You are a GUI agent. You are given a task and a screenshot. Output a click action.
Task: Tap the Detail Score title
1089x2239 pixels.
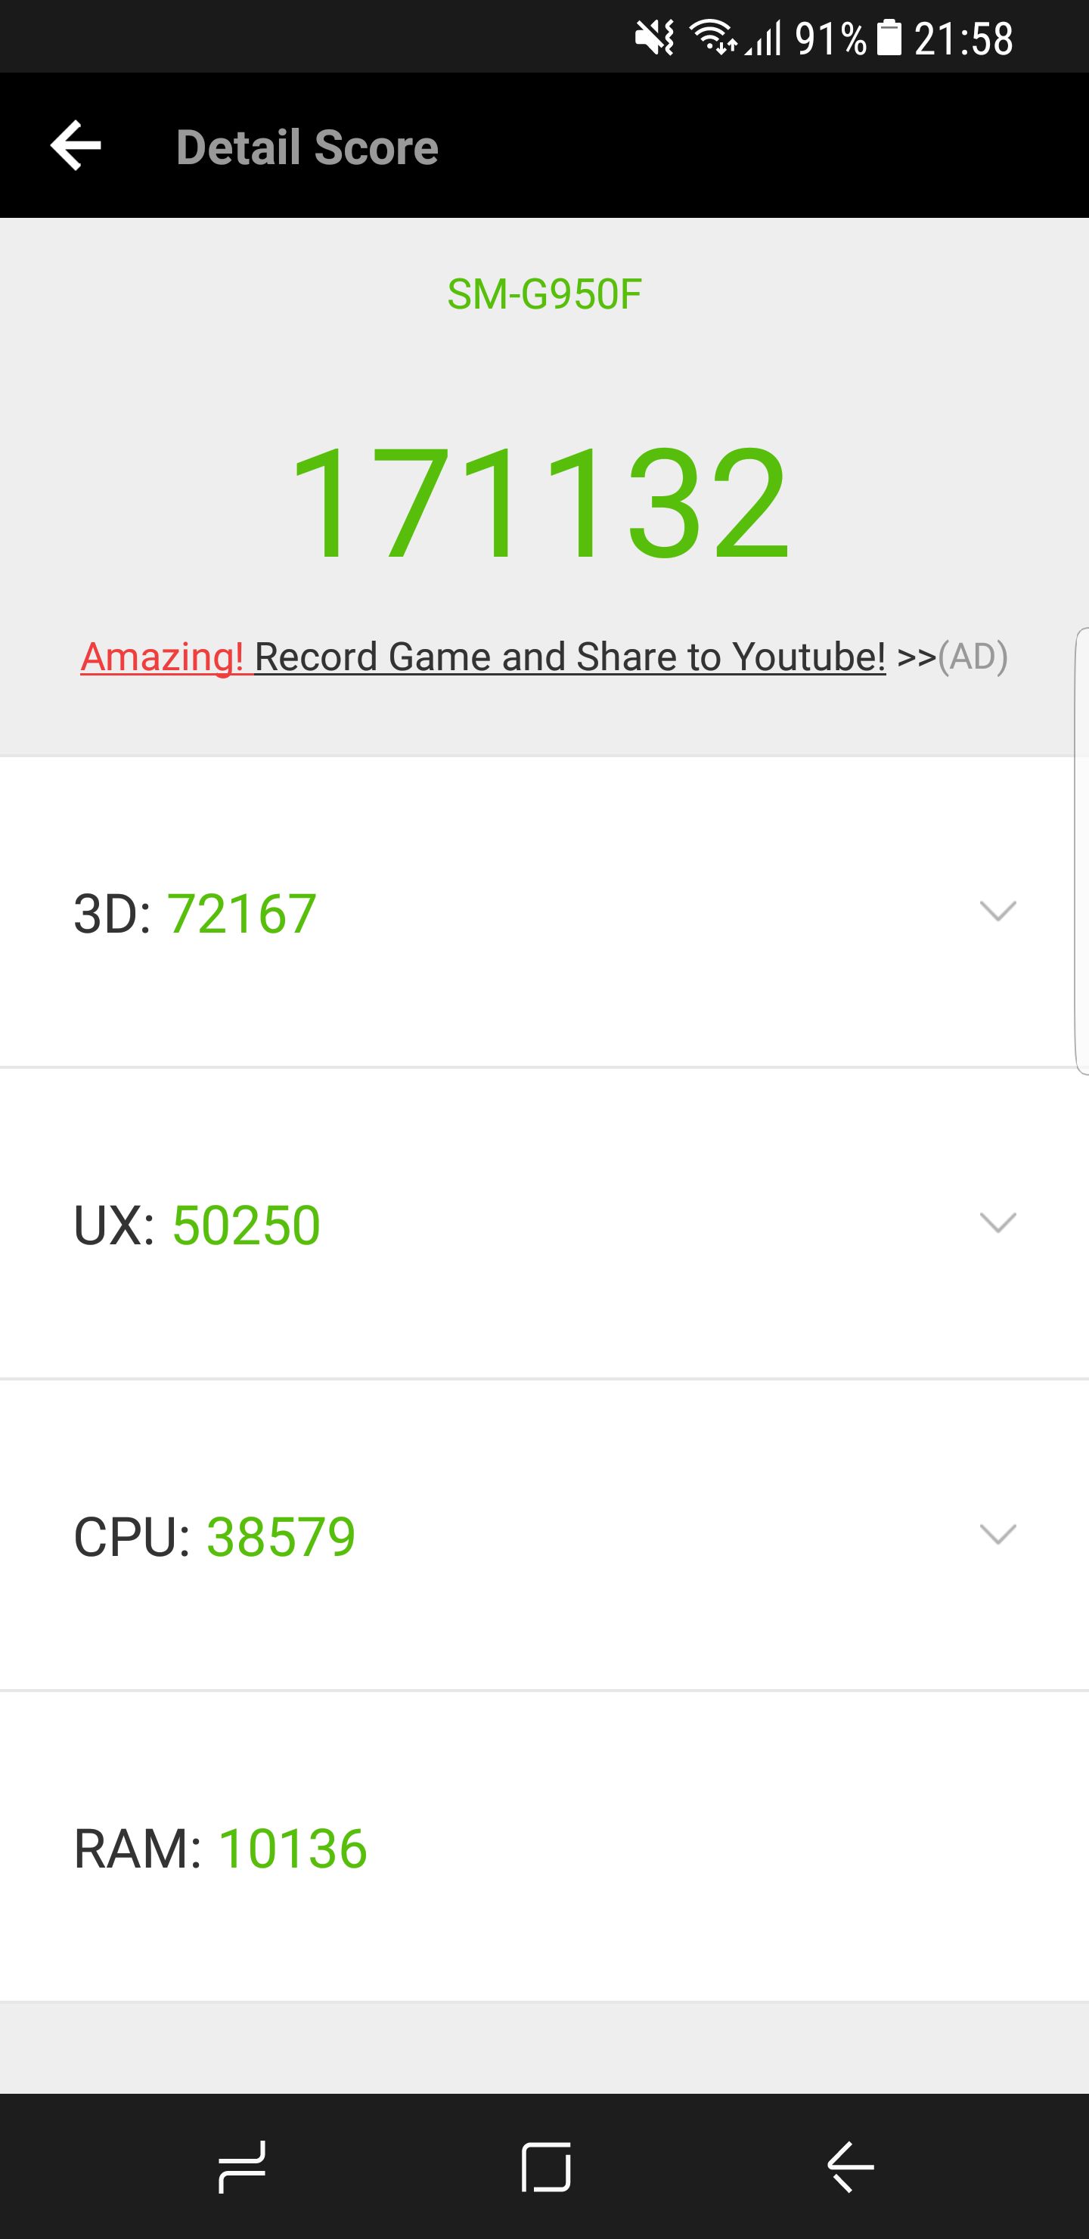point(307,147)
